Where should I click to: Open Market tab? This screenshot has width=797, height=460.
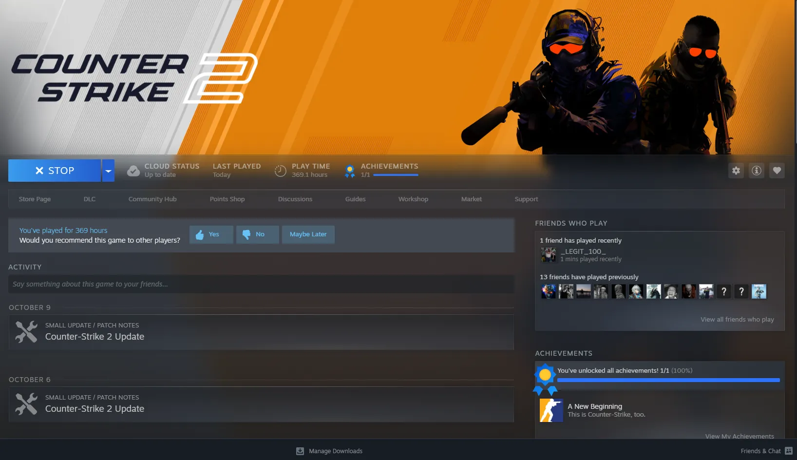coord(472,199)
